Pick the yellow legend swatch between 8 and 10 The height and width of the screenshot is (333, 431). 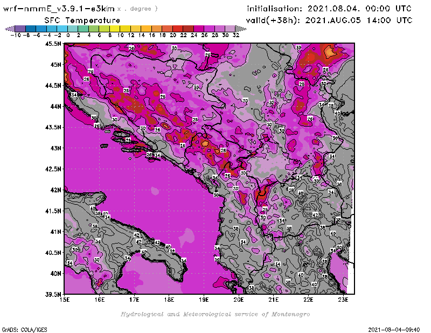pos(115,29)
